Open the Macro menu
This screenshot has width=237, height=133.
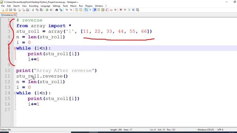tap(73, 6)
